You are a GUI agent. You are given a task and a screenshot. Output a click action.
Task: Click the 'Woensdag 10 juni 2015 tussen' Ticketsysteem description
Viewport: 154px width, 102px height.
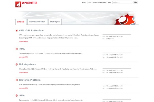[x=58, y=69]
